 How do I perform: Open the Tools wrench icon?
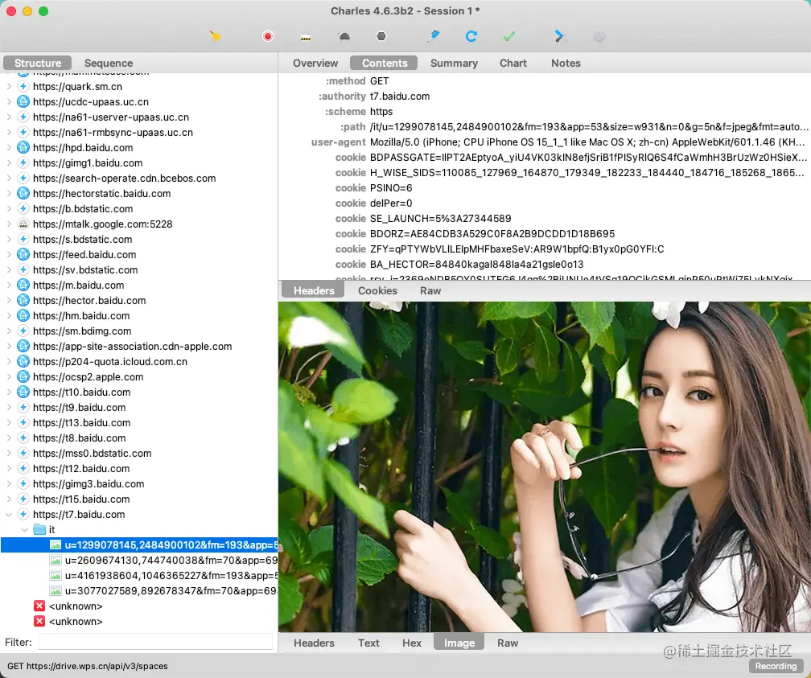pos(560,36)
